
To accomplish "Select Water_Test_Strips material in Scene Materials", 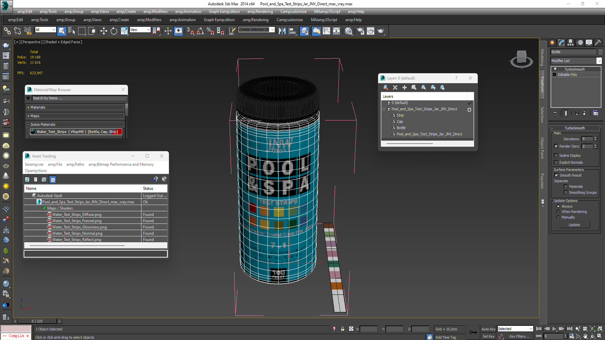I will pos(76,132).
